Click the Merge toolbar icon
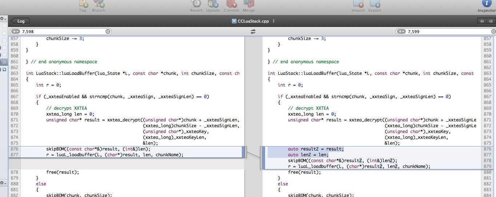Image resolution: width=496 pixels, height=197 pixels. (x=249, y=4)
